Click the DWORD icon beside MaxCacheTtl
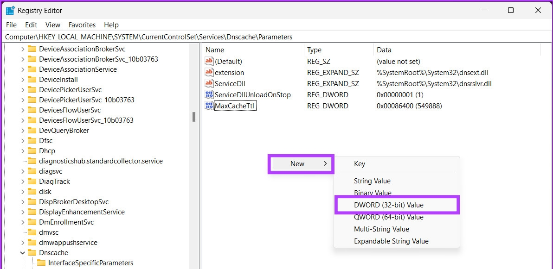Screen dimensions: 553x269 pyautogui.click(x=209, y=106)
